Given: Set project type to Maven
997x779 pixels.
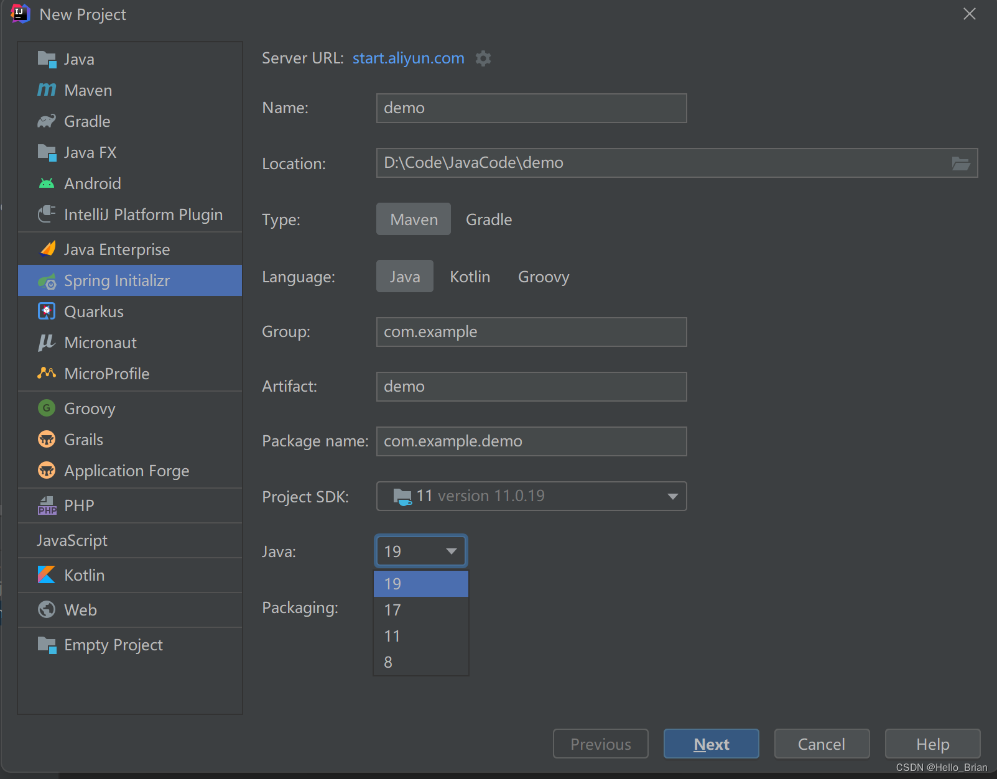Looking at the screenshot, I should click(414, 219).
